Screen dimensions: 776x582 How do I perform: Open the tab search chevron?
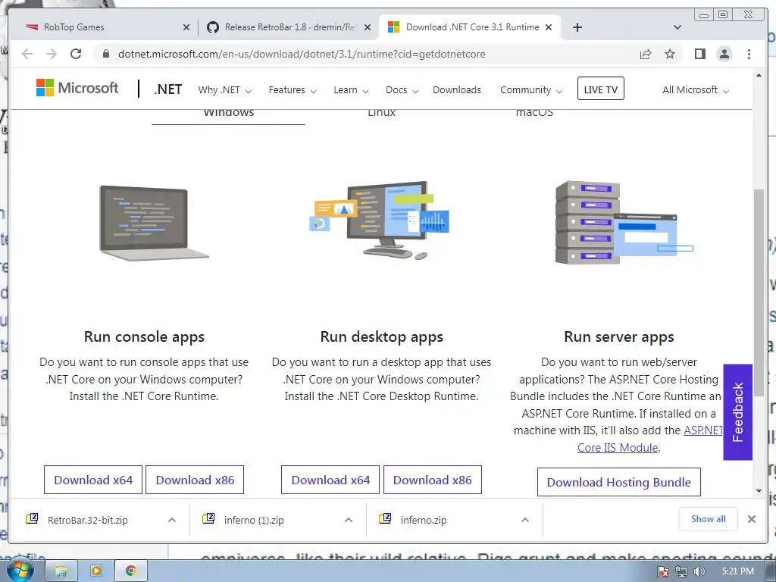click(677, 27)
